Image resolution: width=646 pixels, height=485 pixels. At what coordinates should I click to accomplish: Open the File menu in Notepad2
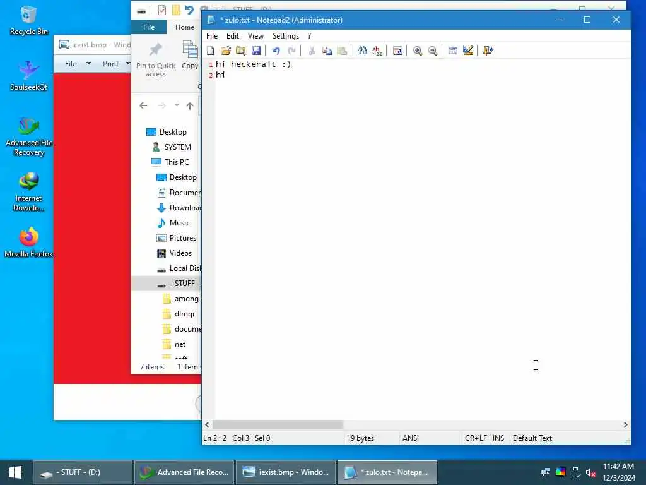(x=212, y=36)
